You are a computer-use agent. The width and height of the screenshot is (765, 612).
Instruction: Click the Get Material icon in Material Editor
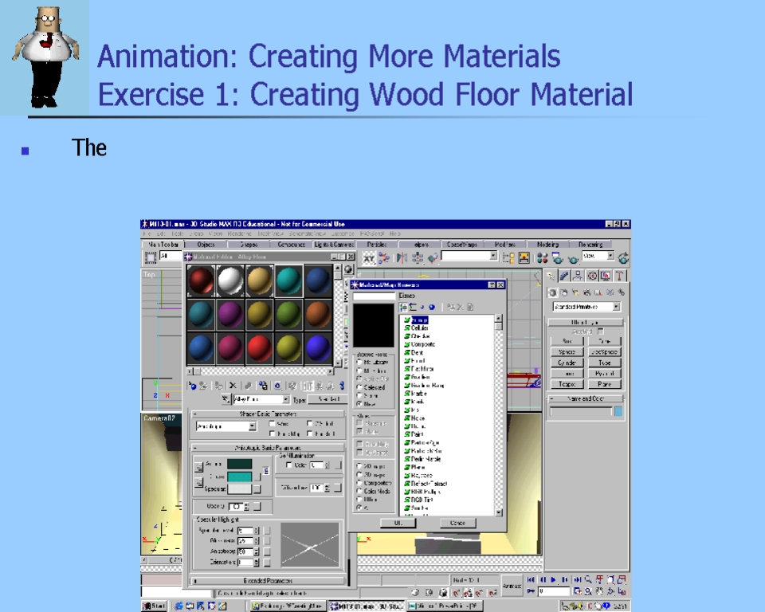(x=192, y=386)
